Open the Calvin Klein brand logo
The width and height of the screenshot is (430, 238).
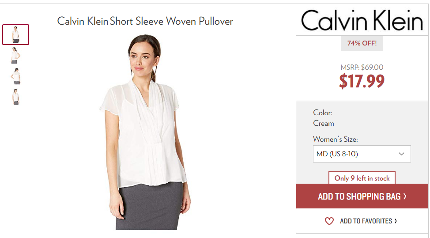pos(362,20)
